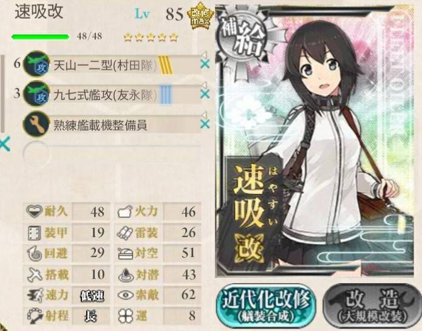
Task: Click the 改修max gold star badge
Action: [x=200, y=16]
